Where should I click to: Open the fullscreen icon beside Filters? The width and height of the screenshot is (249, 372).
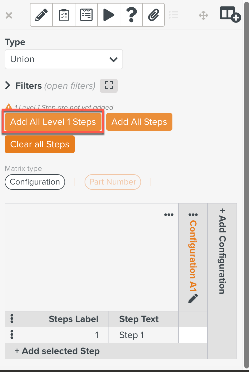pos(109,86)
